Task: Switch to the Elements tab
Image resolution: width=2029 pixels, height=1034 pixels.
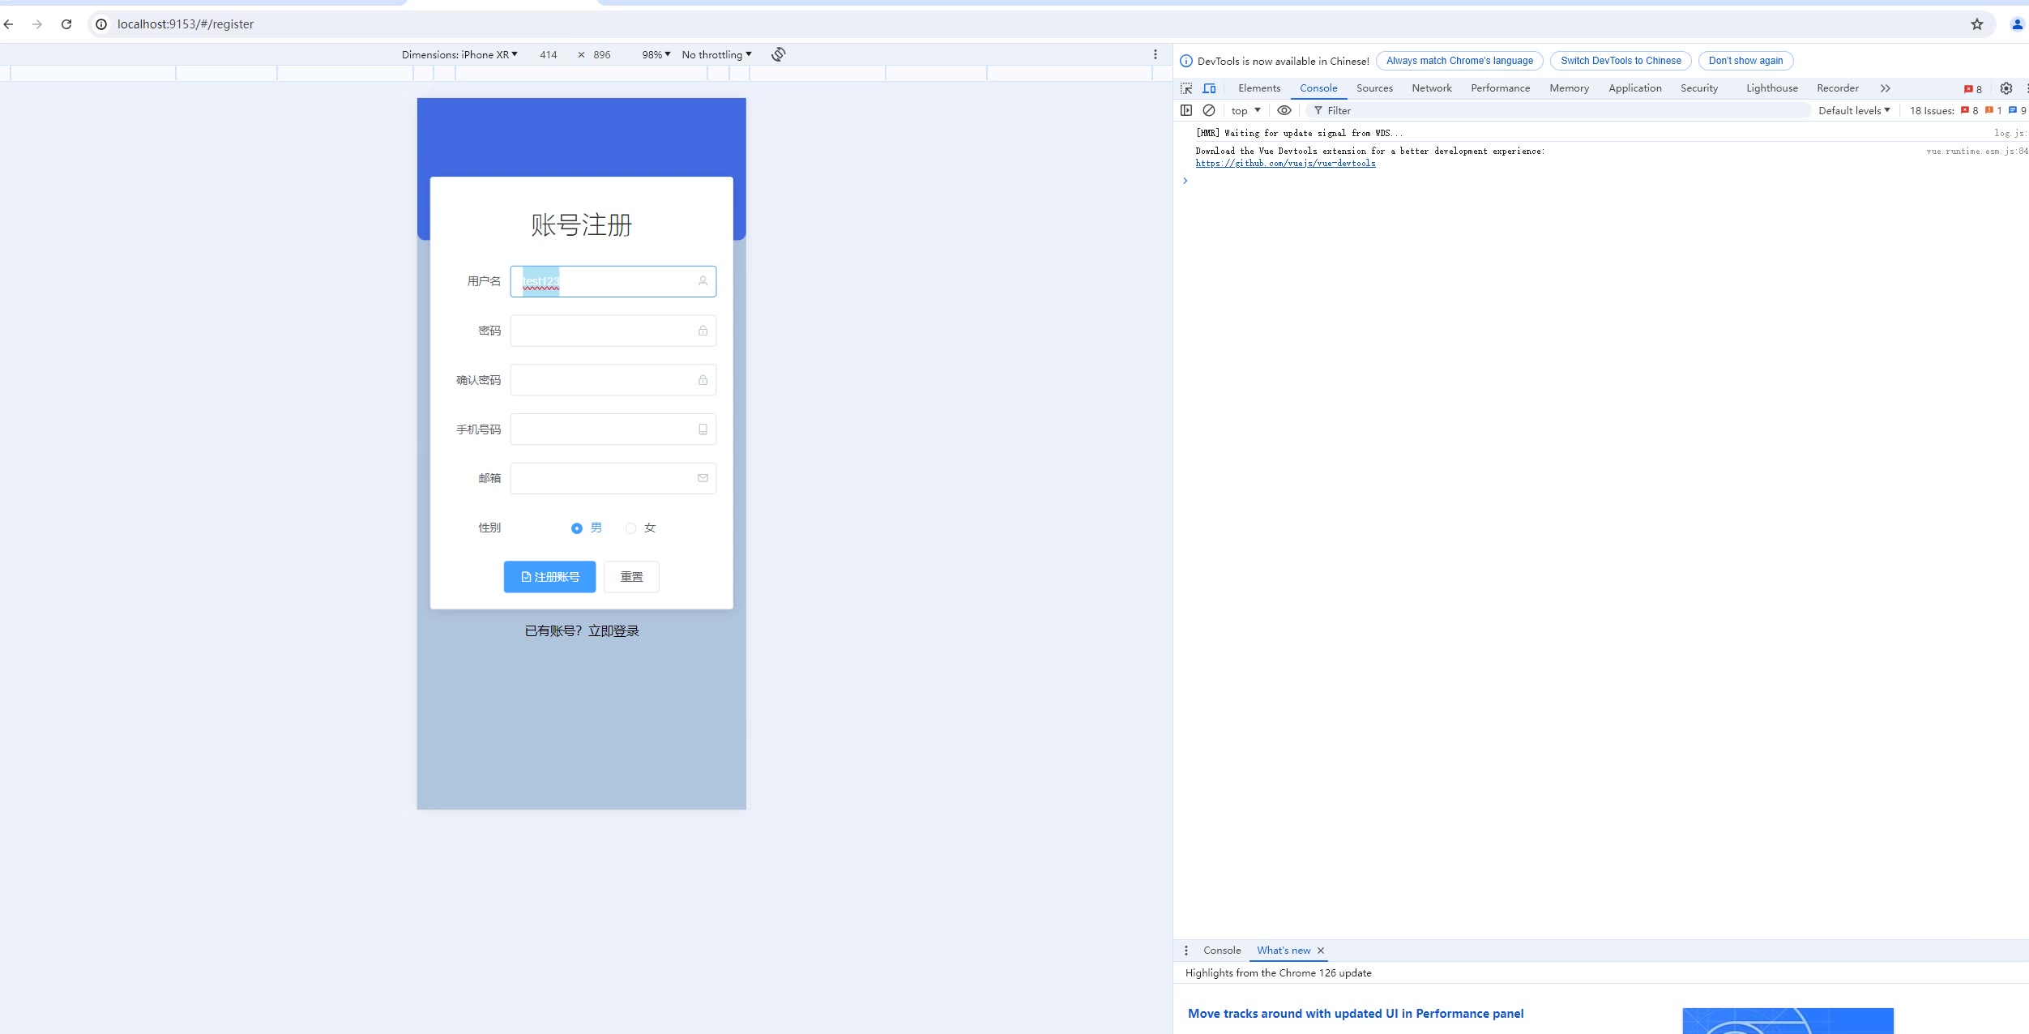Action: coord(1258,88)
